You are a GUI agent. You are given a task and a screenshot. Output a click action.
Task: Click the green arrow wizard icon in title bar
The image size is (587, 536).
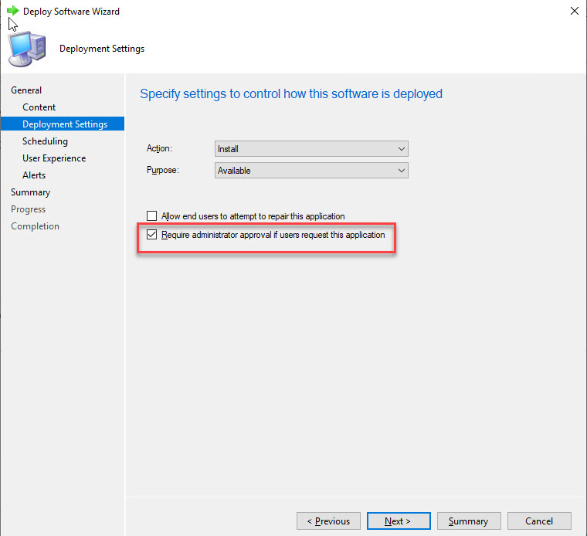click(12, 11)
